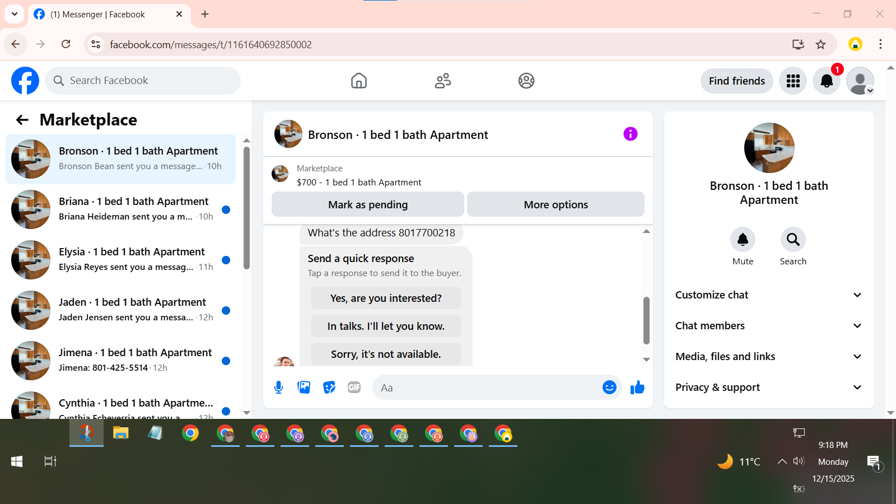
Task: Click the facebook.com/messages address bar URL
Action: tap(211, 45)
